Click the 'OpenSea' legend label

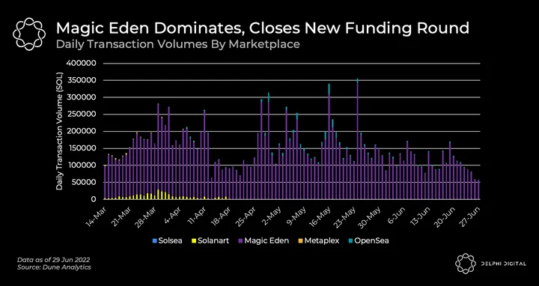tap(371, 241)
